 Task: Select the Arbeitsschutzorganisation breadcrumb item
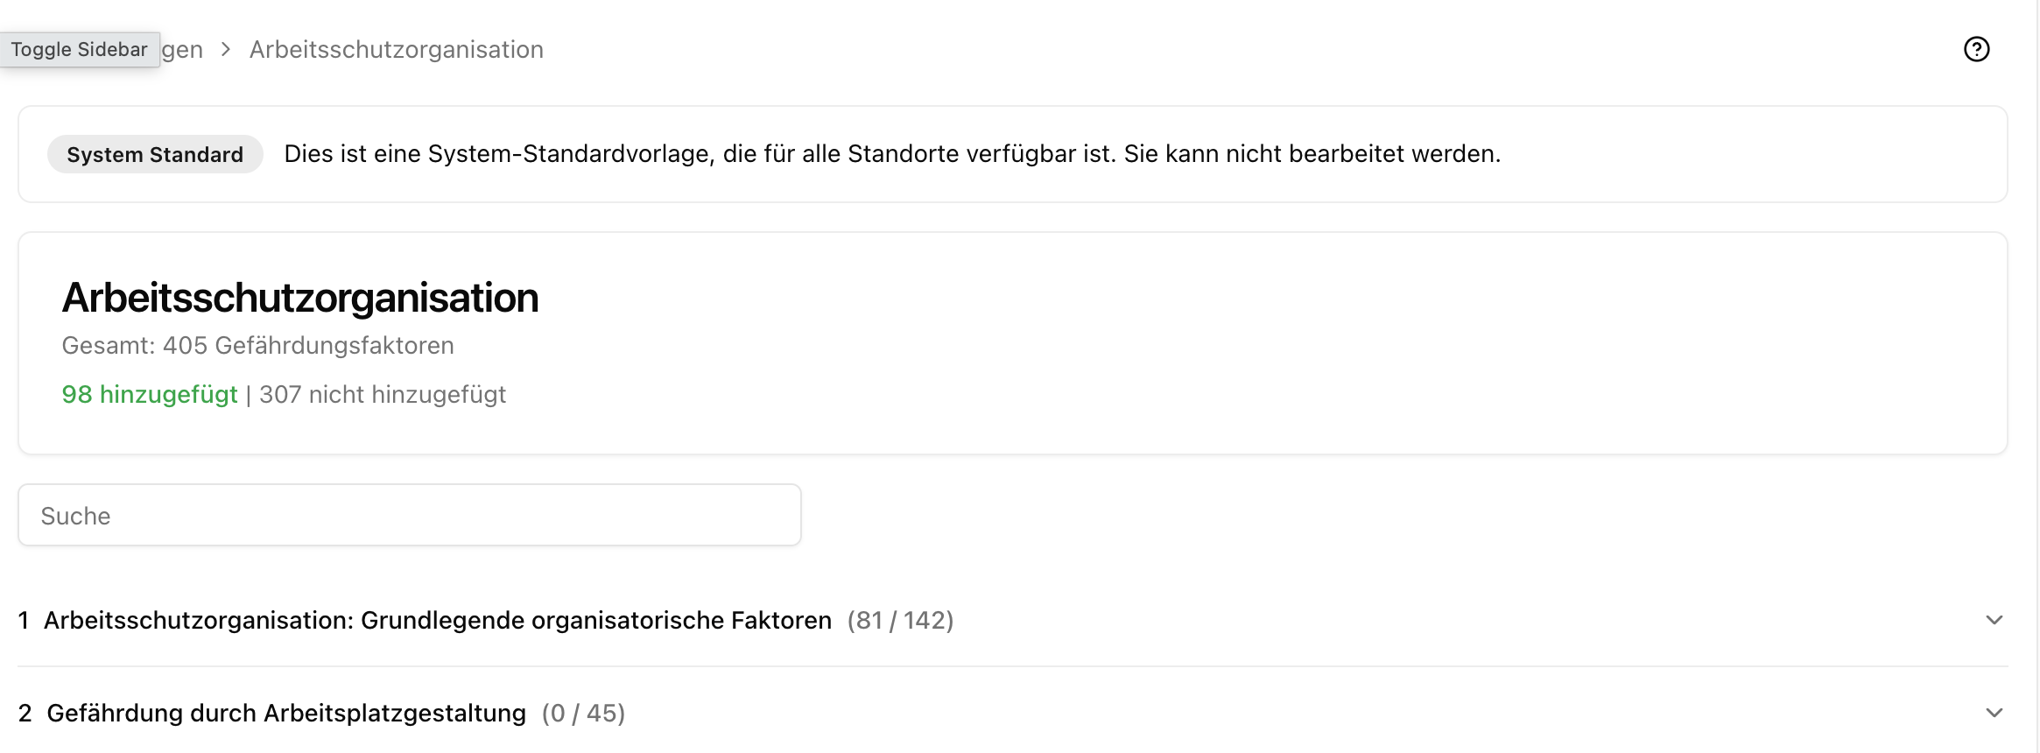[396, 49]
